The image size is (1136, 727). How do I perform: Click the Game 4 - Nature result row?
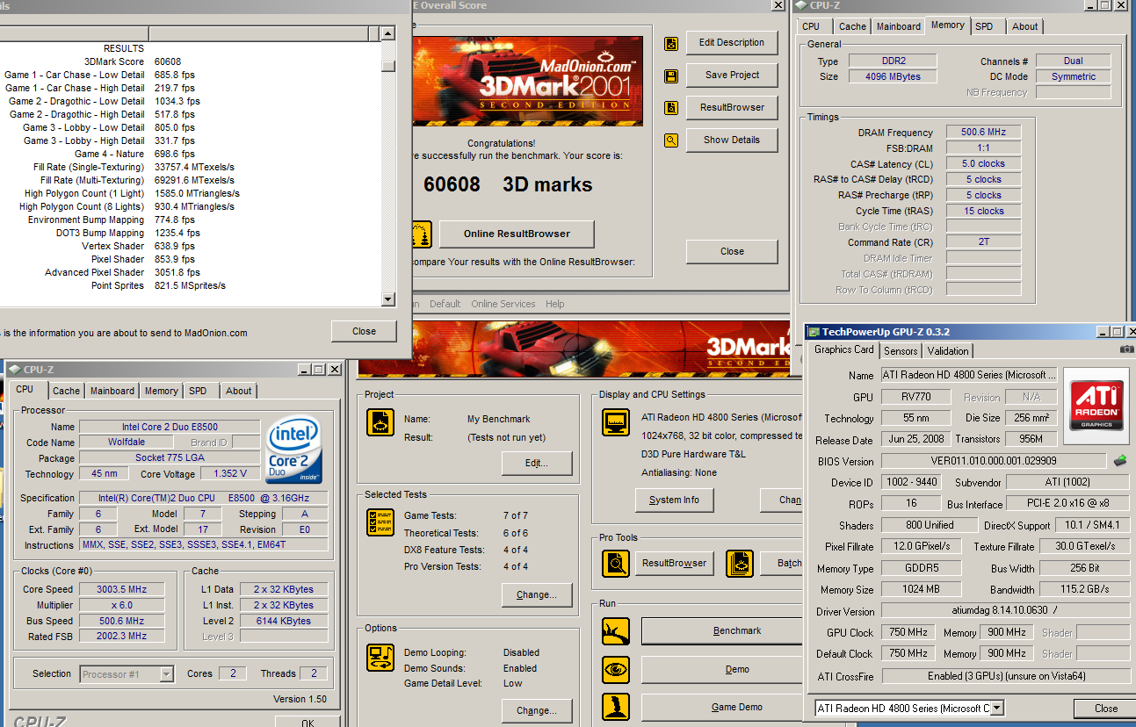point(190,154)
